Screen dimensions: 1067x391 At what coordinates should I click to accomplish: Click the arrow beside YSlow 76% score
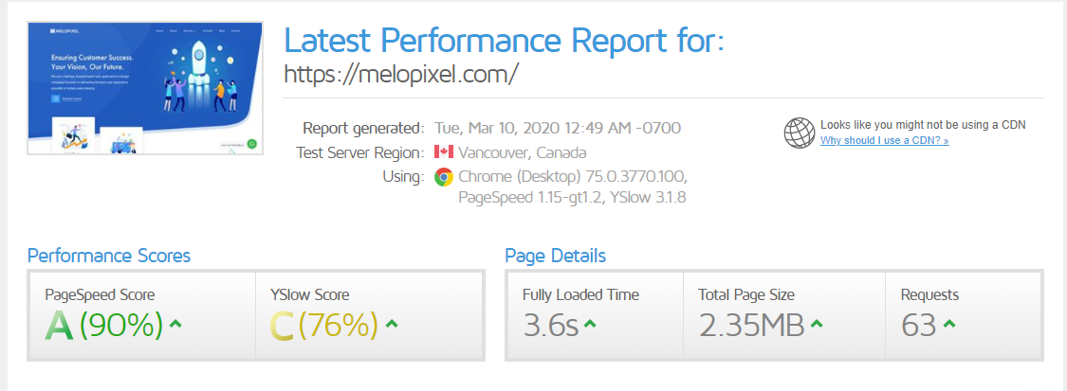tap(392, 325)
